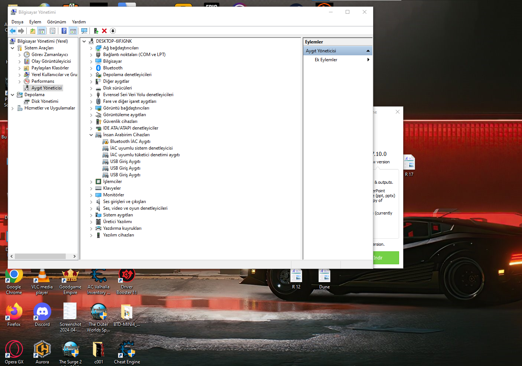This screenshot has width=522, height=366.
Task: Expand the Klavyeler device category
Action: (x=91, y=188)
